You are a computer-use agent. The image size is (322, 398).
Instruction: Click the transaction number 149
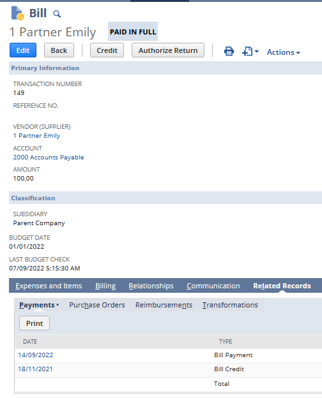19,93
